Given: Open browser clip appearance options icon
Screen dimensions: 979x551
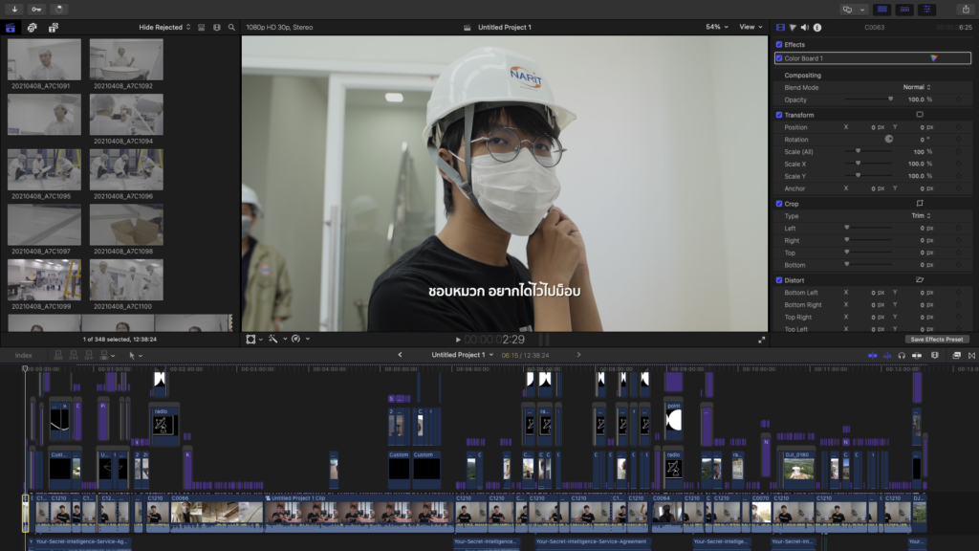Looking at the screenshot, I should click(217, 28).
